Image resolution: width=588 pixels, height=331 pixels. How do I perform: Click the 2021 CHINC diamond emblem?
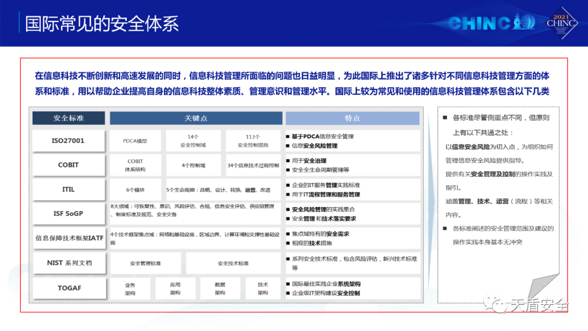pyautogui.click(x=562, y=23)
